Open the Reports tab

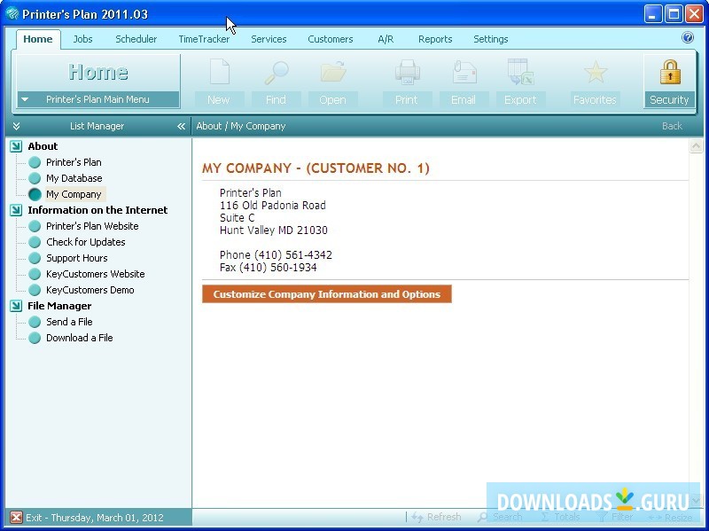435,39
